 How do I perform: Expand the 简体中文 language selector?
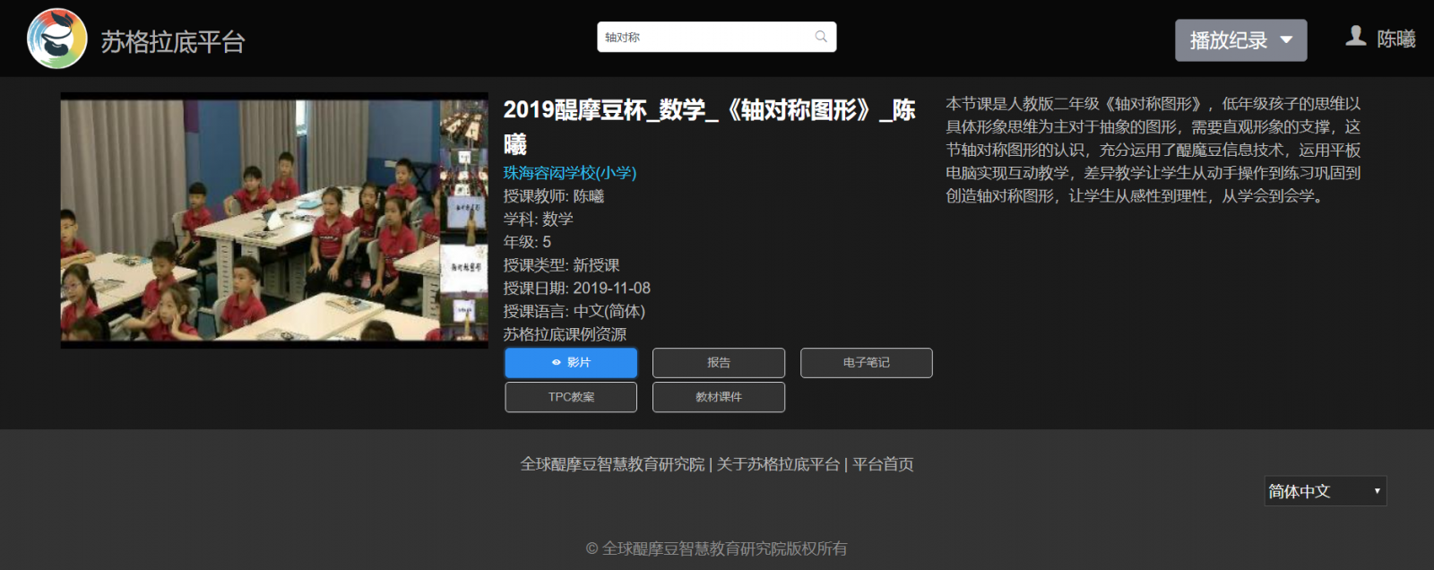[x=1325, y=491]
